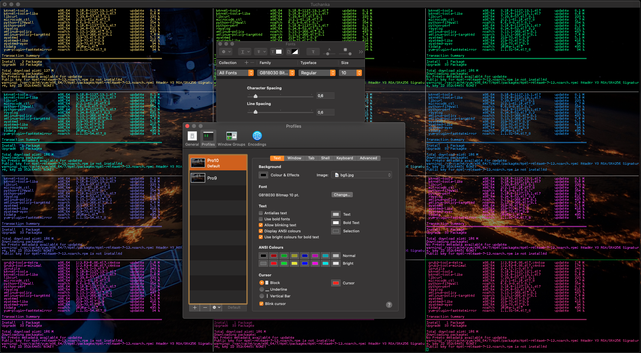The width and height of the screenshot is (641, 353).
Task: Click Bright ANSI yellow colour swatch
Action: [294, 263]
